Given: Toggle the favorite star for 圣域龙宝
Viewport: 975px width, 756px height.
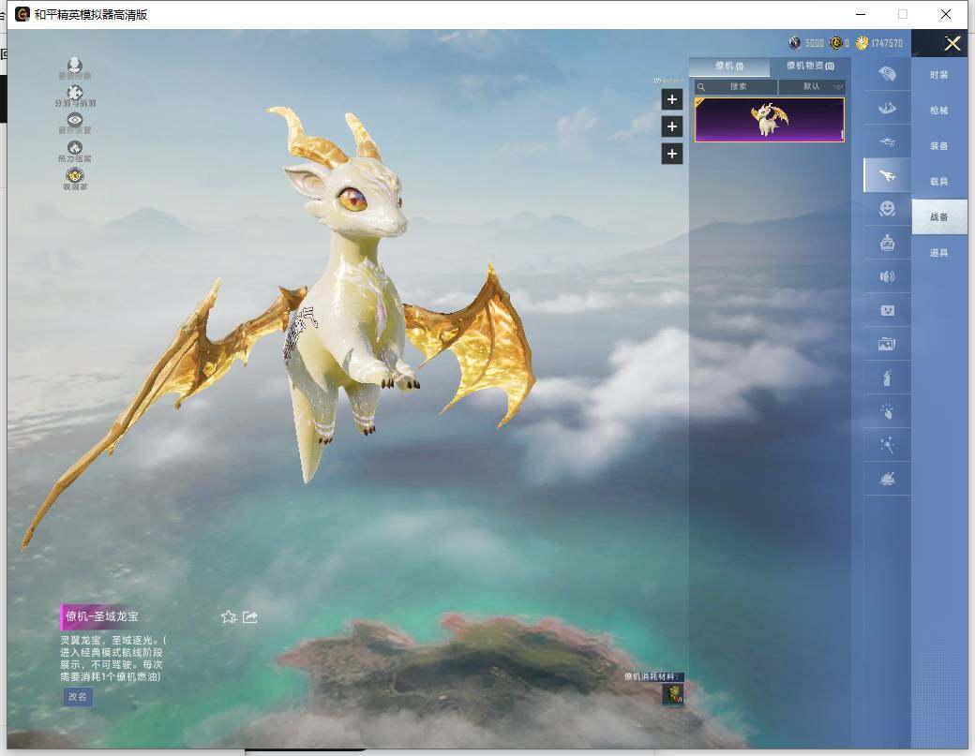Looking at the screenshot, I should coord(228,616).
